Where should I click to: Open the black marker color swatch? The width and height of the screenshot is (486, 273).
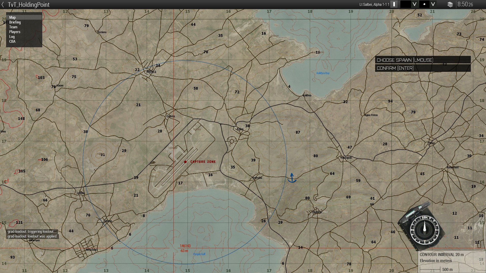406,4
